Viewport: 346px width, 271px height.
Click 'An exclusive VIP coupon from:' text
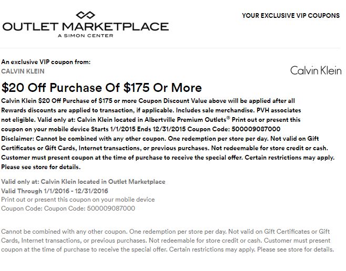coord(46,61)
